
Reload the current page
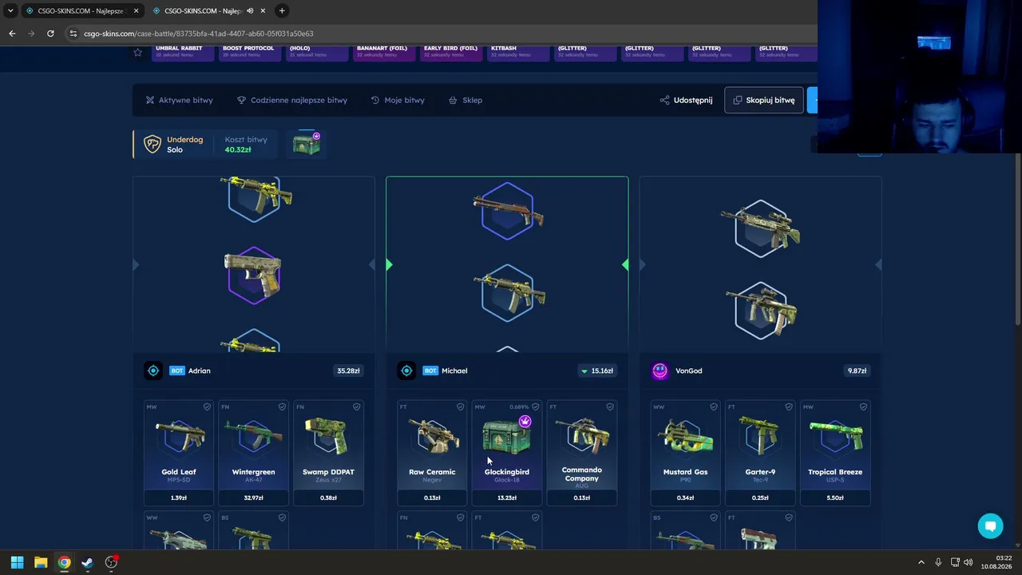tap(50, 34)
